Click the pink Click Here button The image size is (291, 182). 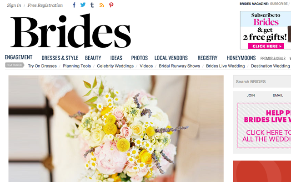pos(266,46)
